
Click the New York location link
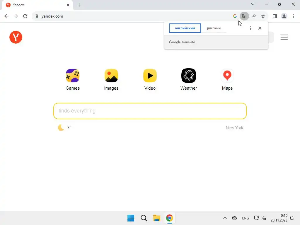click(x=234, y=128)
